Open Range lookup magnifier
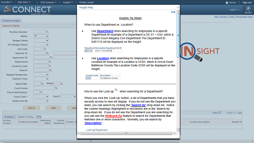This screenshot has height=143, width=254. tap(62, 84)
